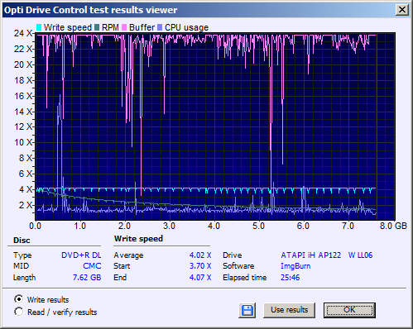Click the 4 X axis label

pyautogui.click(x=26, y=189)
